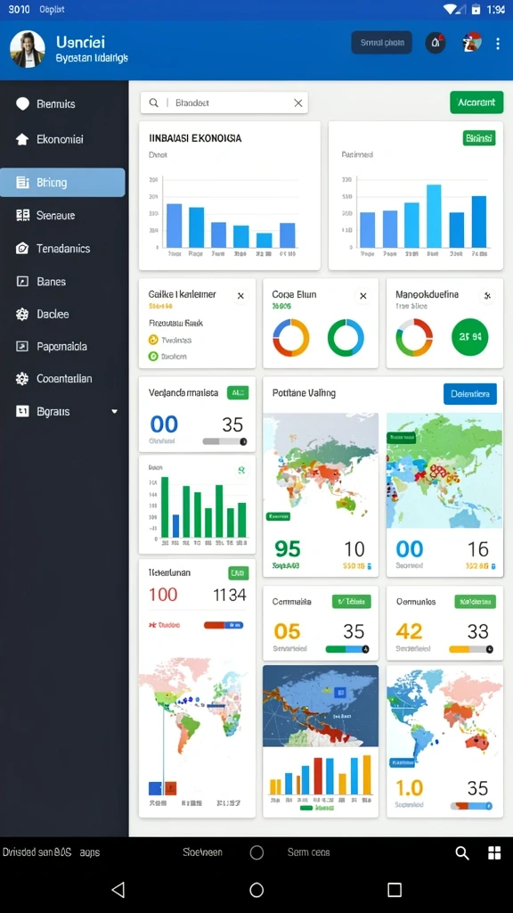Expand the Bgraus dropdown arrow in sidebar
The image size is (513, 913).
tap(115, 412)
